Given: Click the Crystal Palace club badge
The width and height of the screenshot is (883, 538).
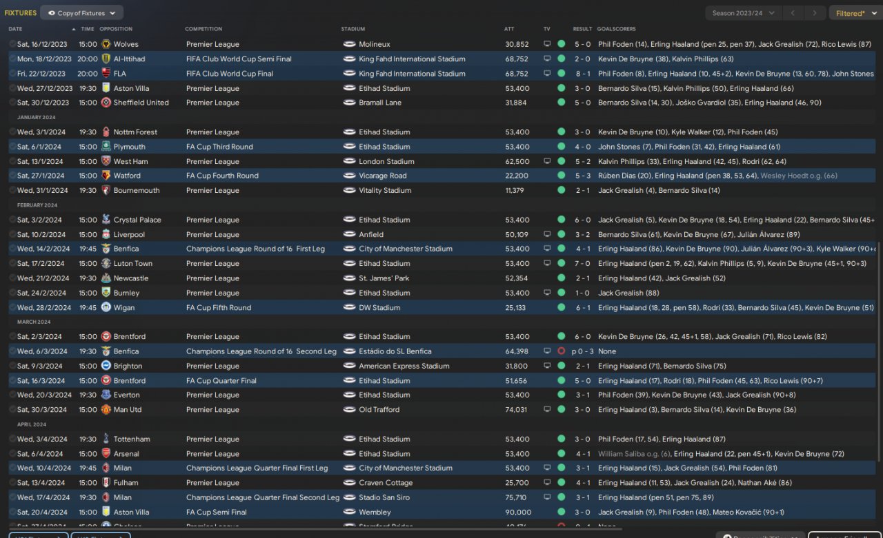Looking at the screenshot, I should [106, 220].
